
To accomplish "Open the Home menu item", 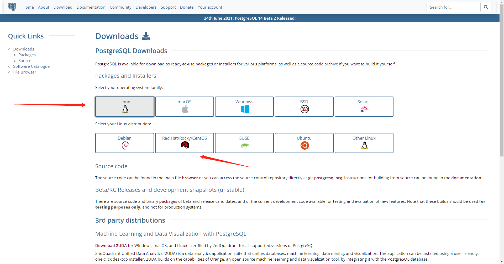I will [x=28, y=7].
